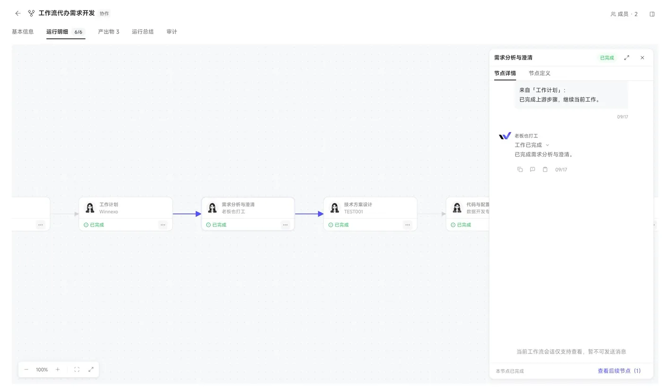662x389 pixels.
Task: Click the fullscreen expand icon in zoom toolbar
Action: coord(91,370)
